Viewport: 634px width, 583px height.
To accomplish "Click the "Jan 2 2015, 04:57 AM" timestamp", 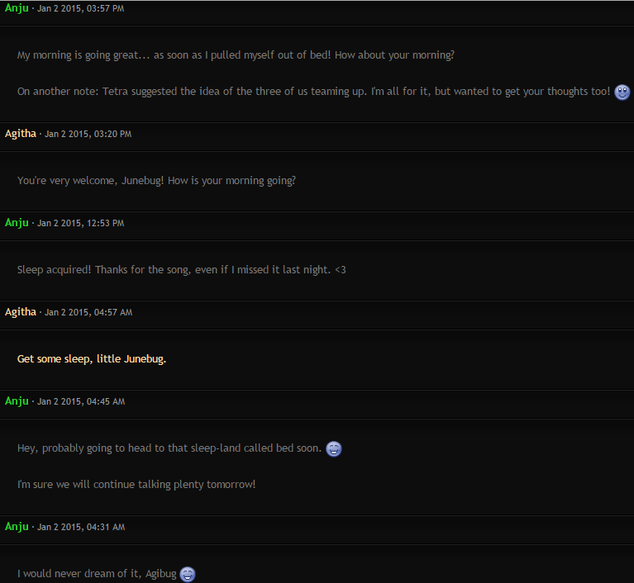I will point(88,313).
